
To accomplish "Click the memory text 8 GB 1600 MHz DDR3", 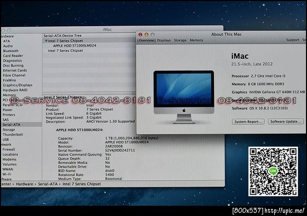I will (x=266, y=84).
